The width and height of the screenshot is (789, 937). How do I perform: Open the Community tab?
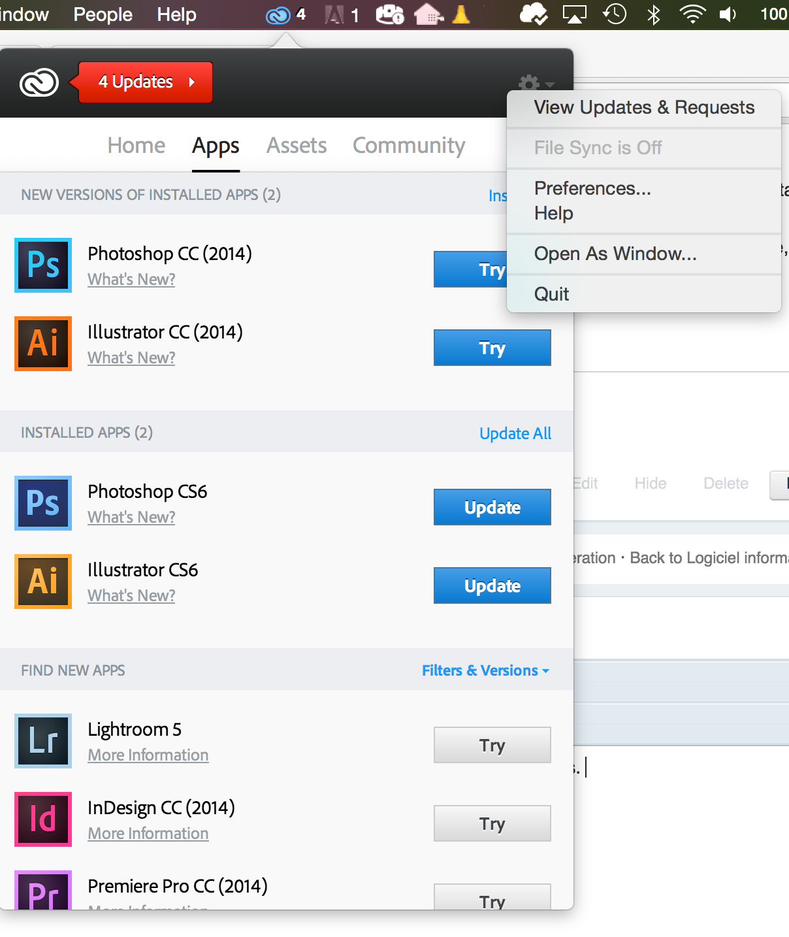tap(409, 145)
